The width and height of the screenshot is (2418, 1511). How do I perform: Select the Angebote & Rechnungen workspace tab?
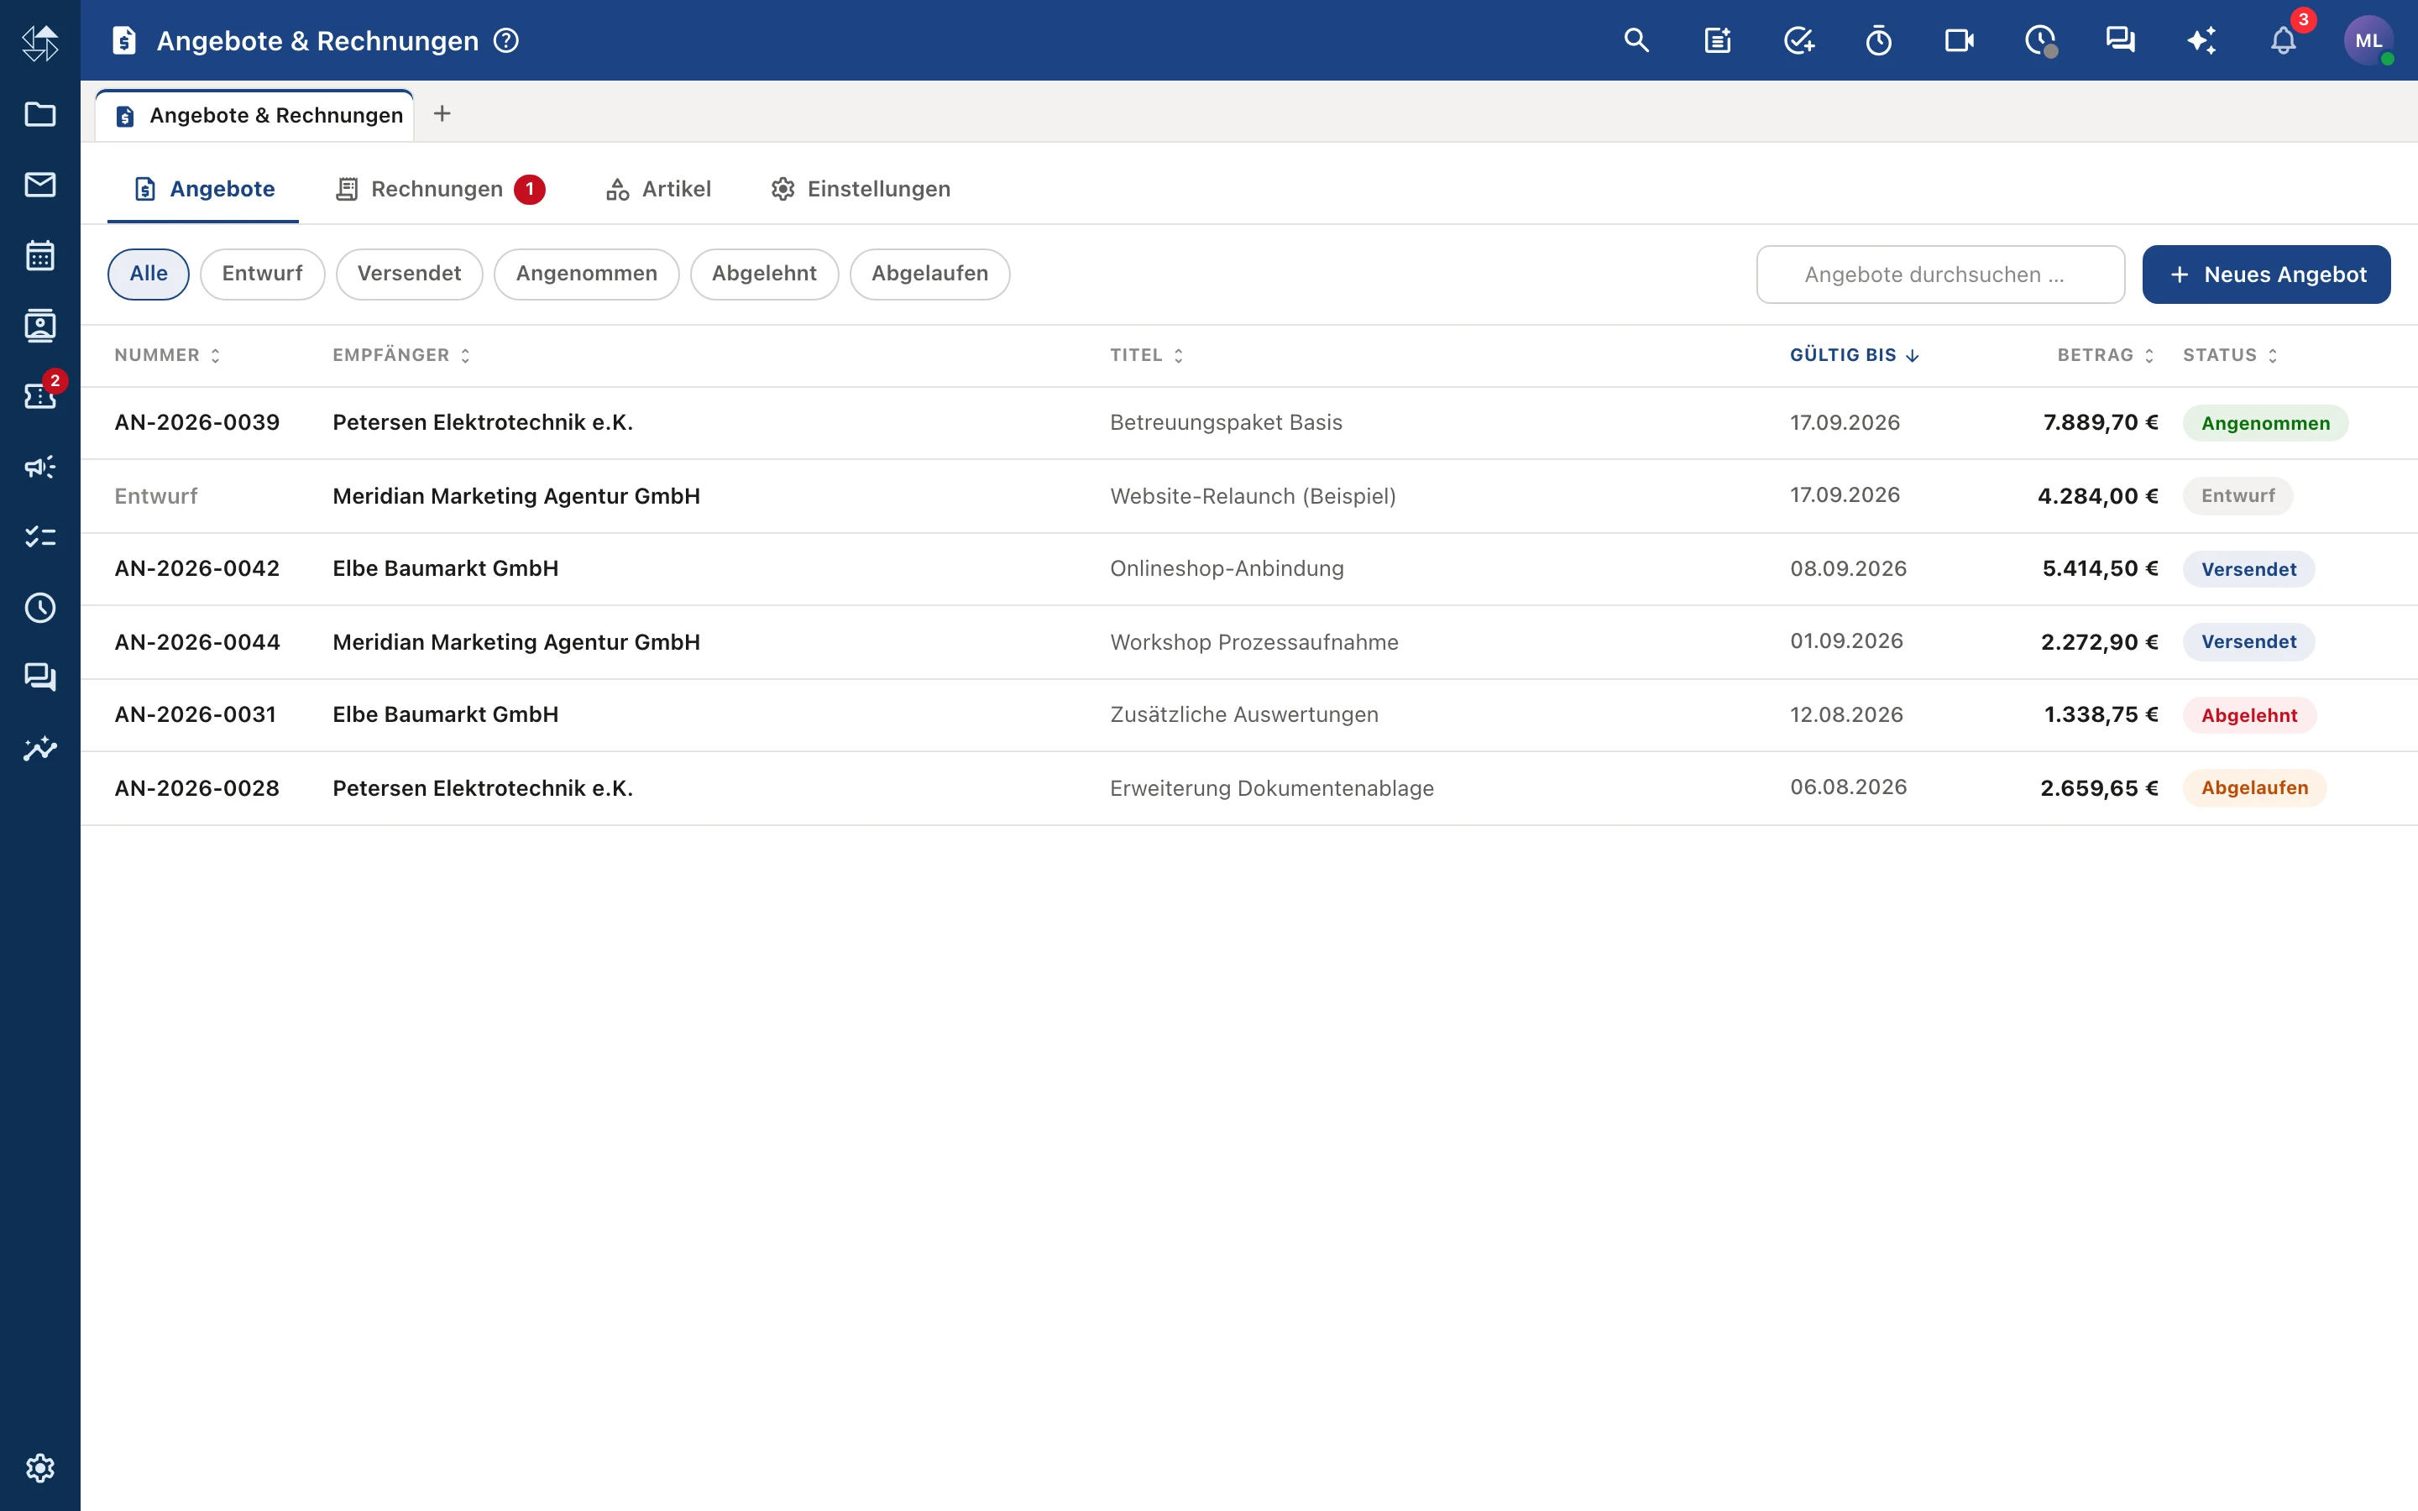(254, 115)
